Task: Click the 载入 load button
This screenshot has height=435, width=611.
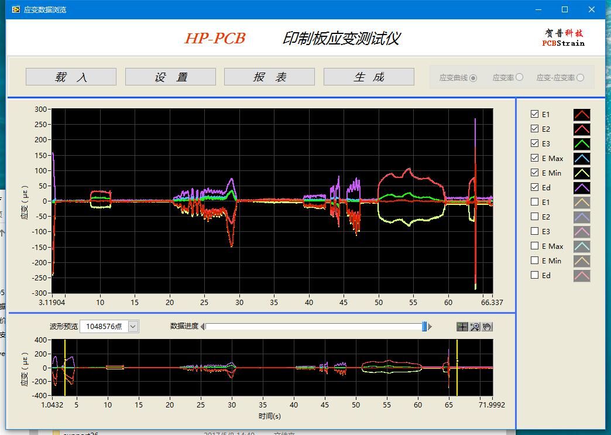Action: [71, 77]
